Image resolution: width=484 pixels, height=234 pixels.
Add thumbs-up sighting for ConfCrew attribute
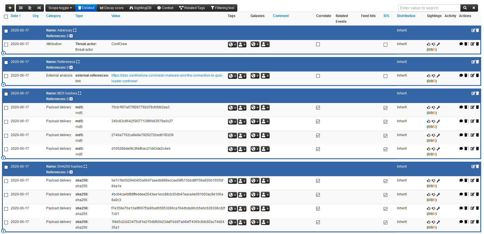[x=428, y=44]
